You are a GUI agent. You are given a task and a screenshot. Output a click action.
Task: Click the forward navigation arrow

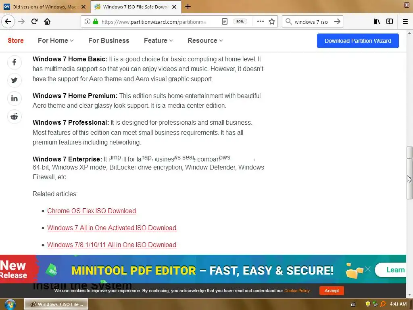click(x=21, y=21)
